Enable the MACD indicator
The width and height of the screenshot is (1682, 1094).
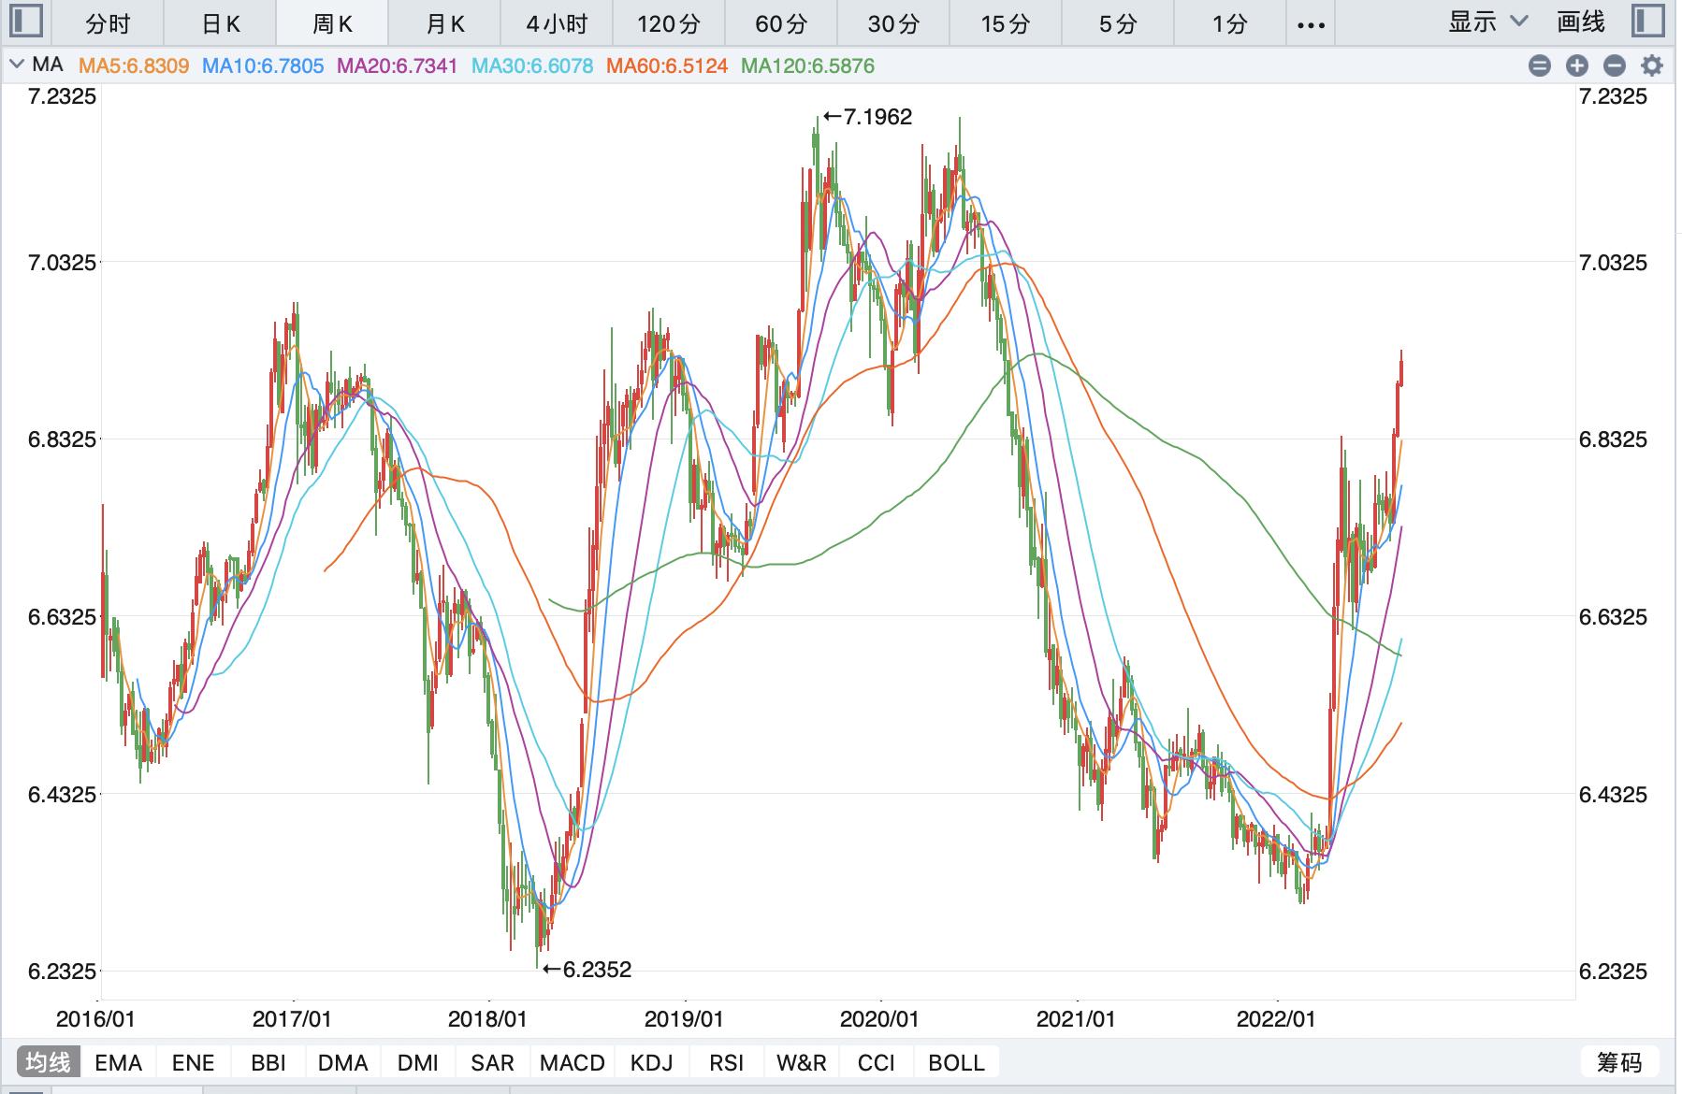pyautogui.click(x=573, y=1063)
